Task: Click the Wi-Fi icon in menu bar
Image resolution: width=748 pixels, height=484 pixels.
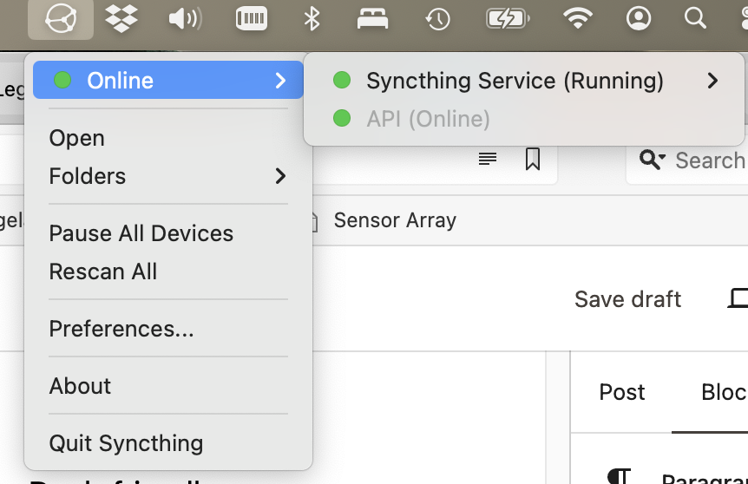Action: coord(577,19)
